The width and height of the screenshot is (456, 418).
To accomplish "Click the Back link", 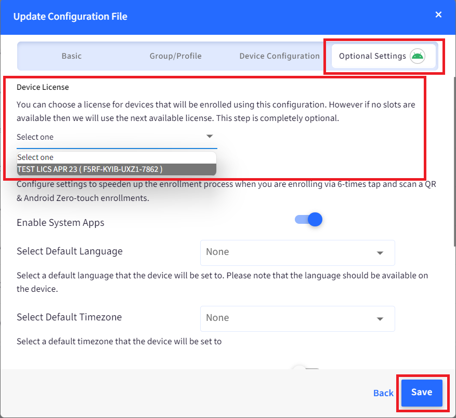I will 383,393.
